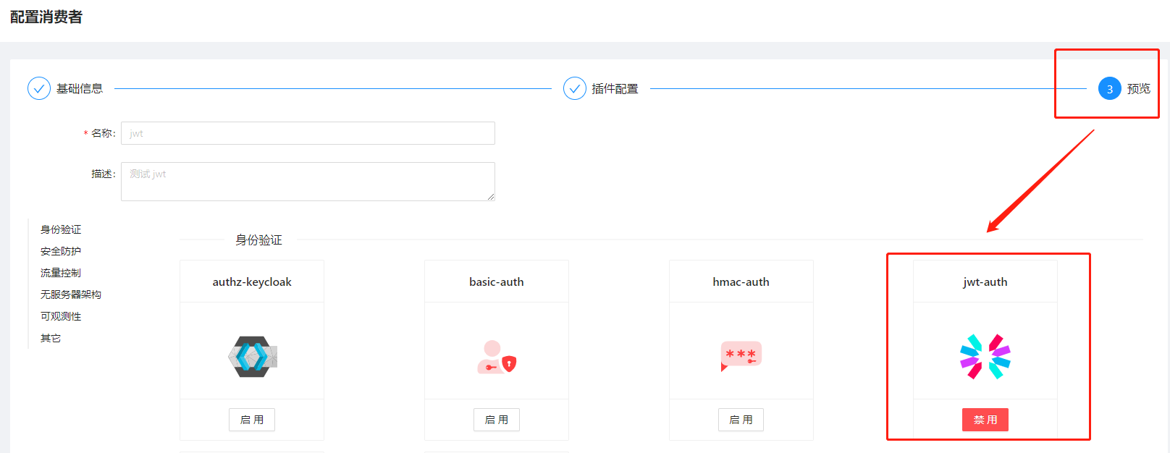Click the authz-keycloak plugin icon

pos(253,356)
